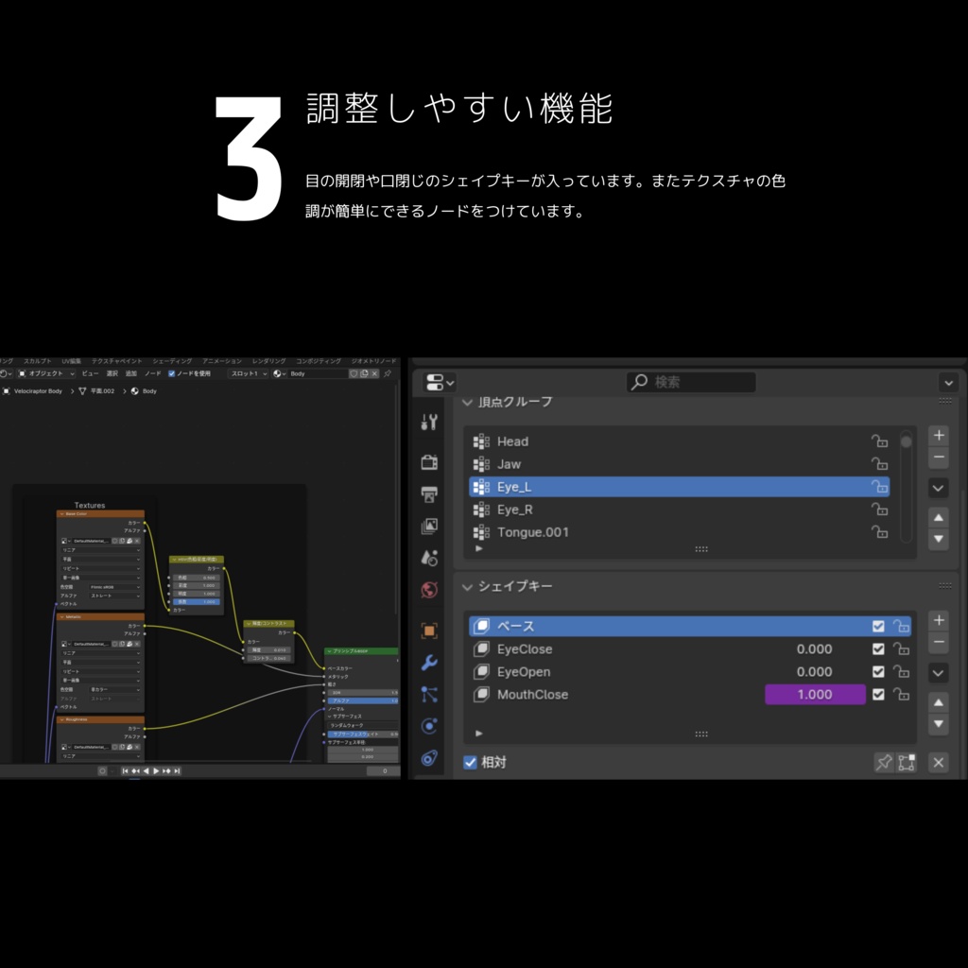Toggle the 相対 checkbox for shape keys
The width and height of the screenshot is (968, 968).
[x=470, y=762]
